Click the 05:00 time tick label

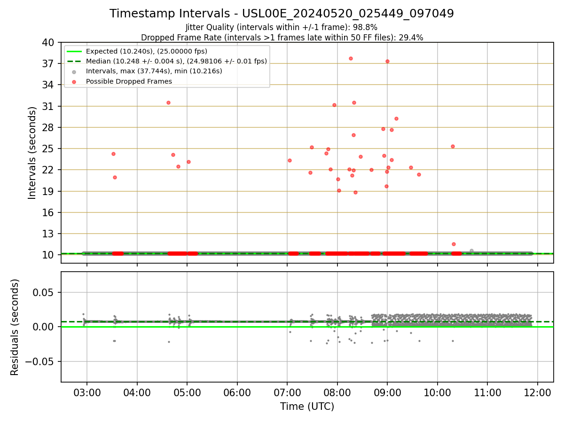click(x=187, y=392)
